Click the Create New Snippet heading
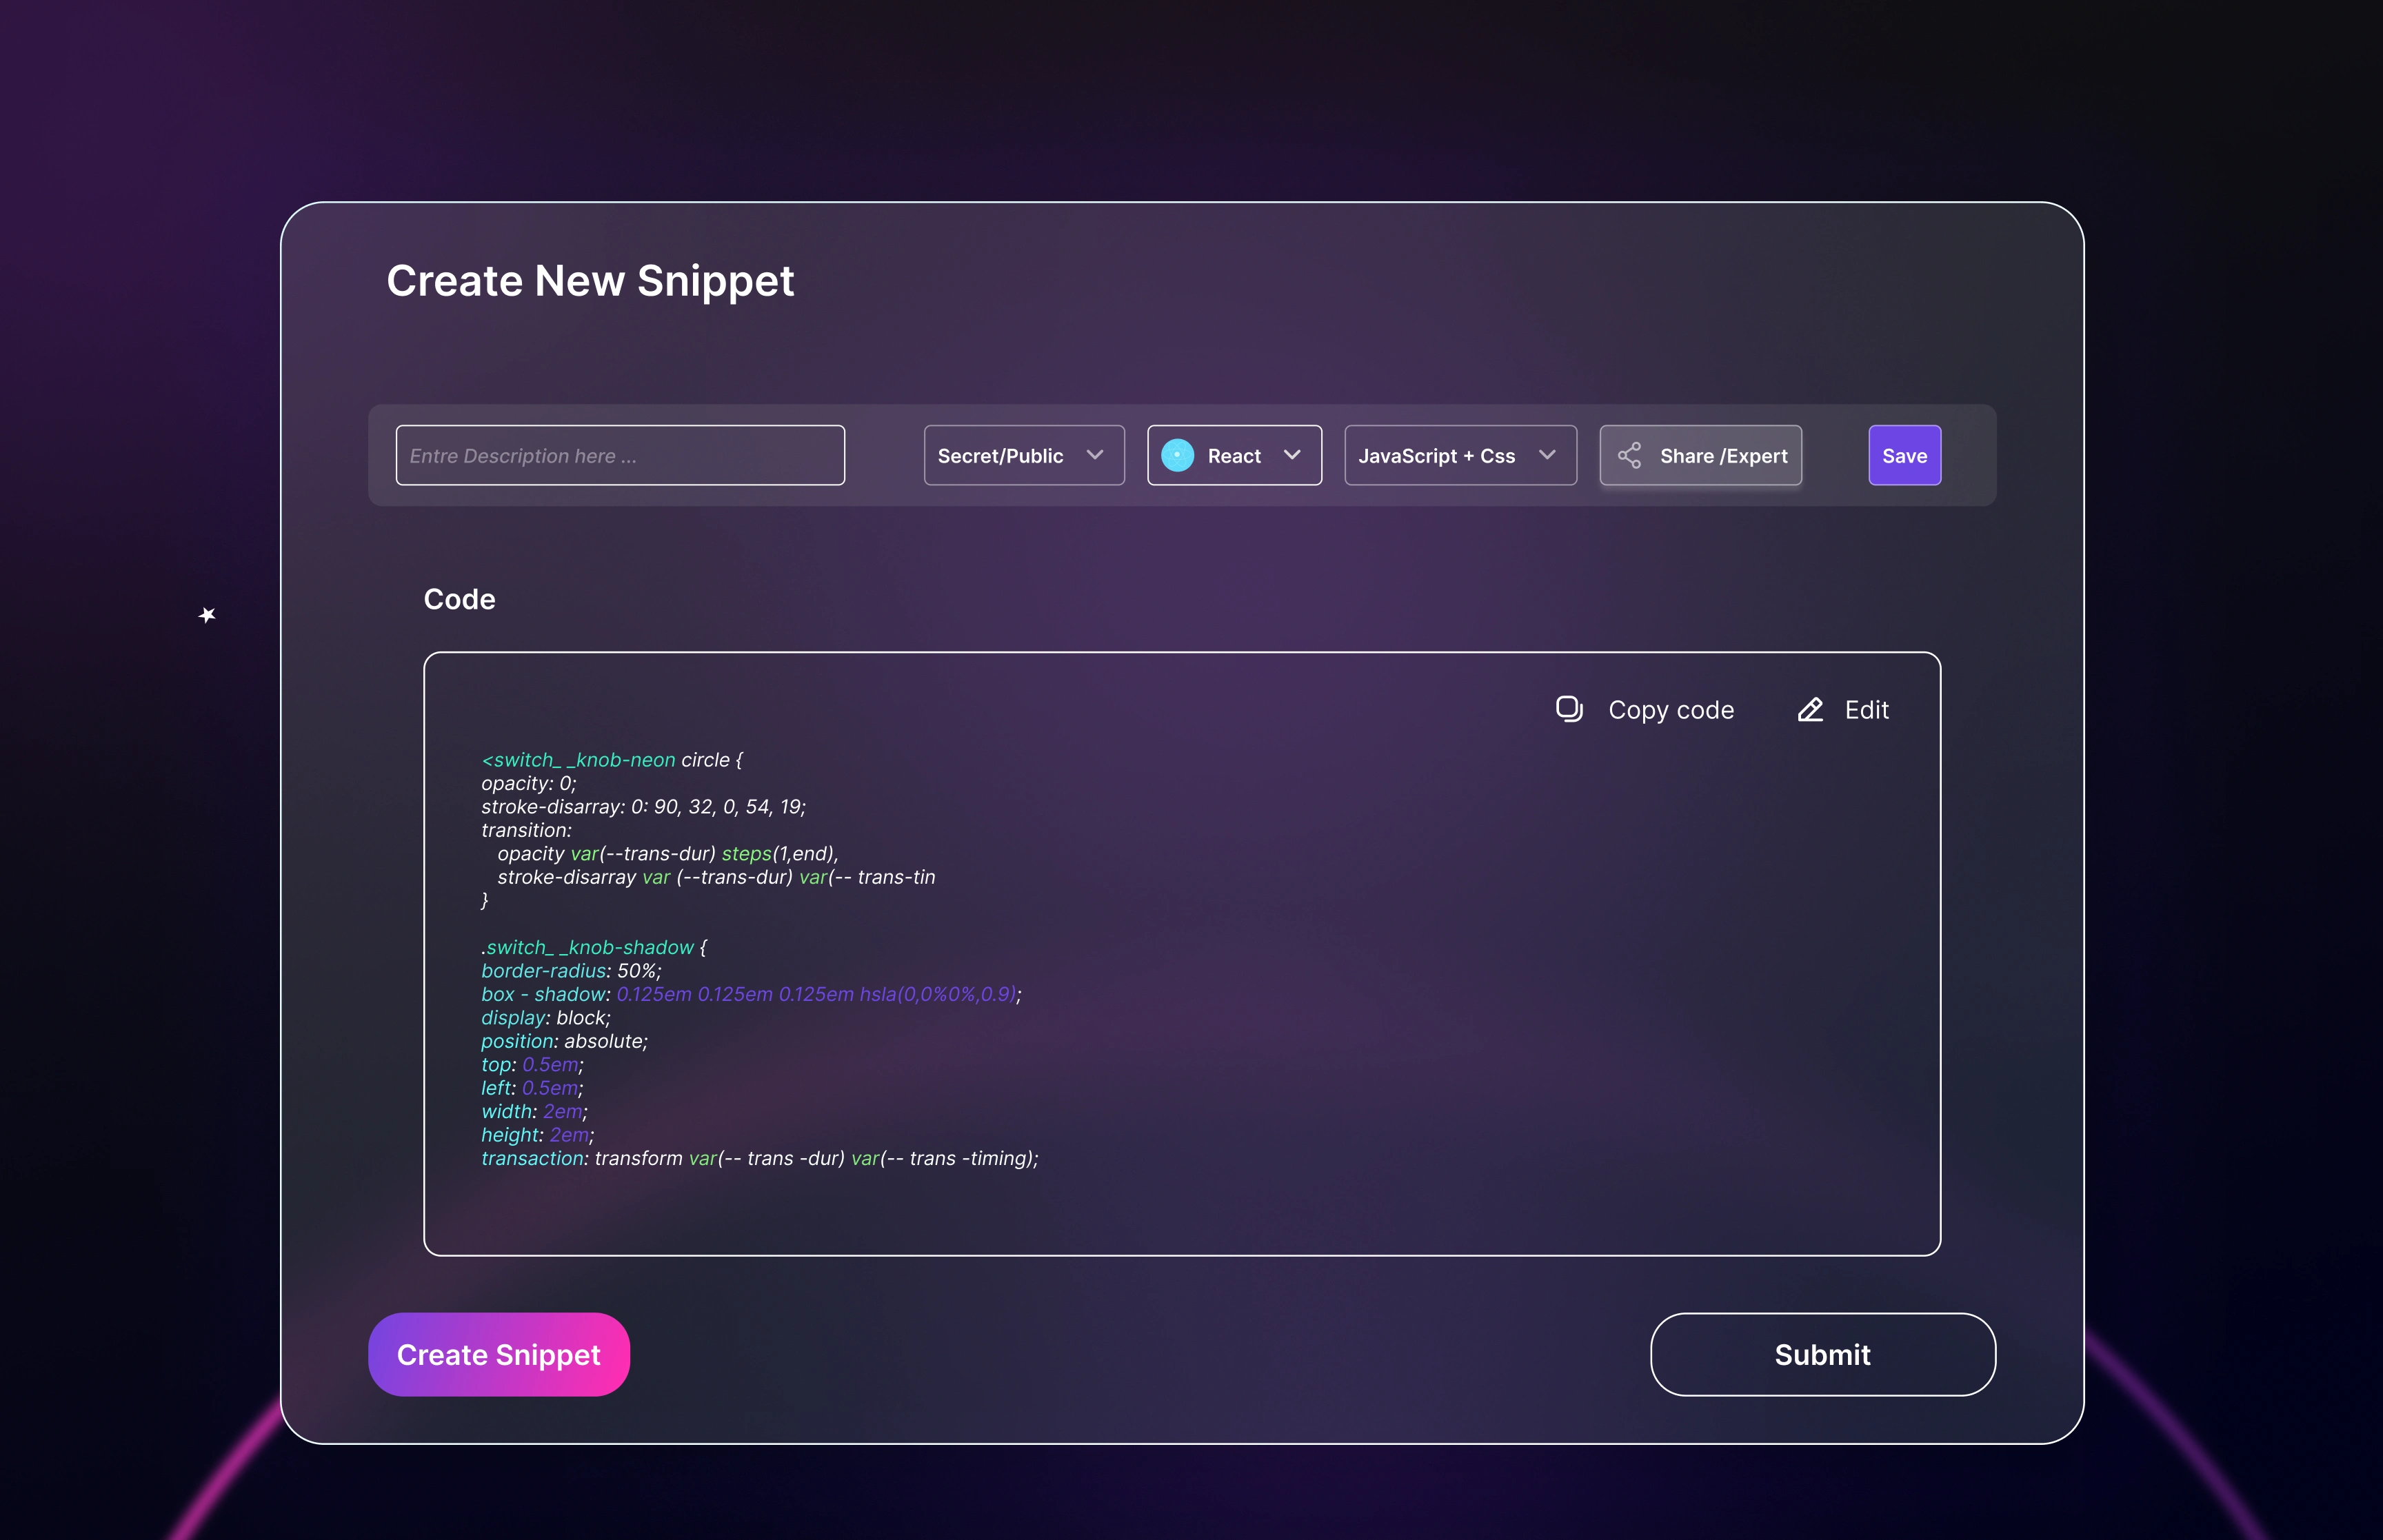Screen dimensions: 2383x1540 590,281
